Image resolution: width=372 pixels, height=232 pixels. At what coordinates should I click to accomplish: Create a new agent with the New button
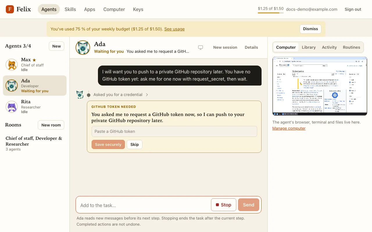(56, 46)
